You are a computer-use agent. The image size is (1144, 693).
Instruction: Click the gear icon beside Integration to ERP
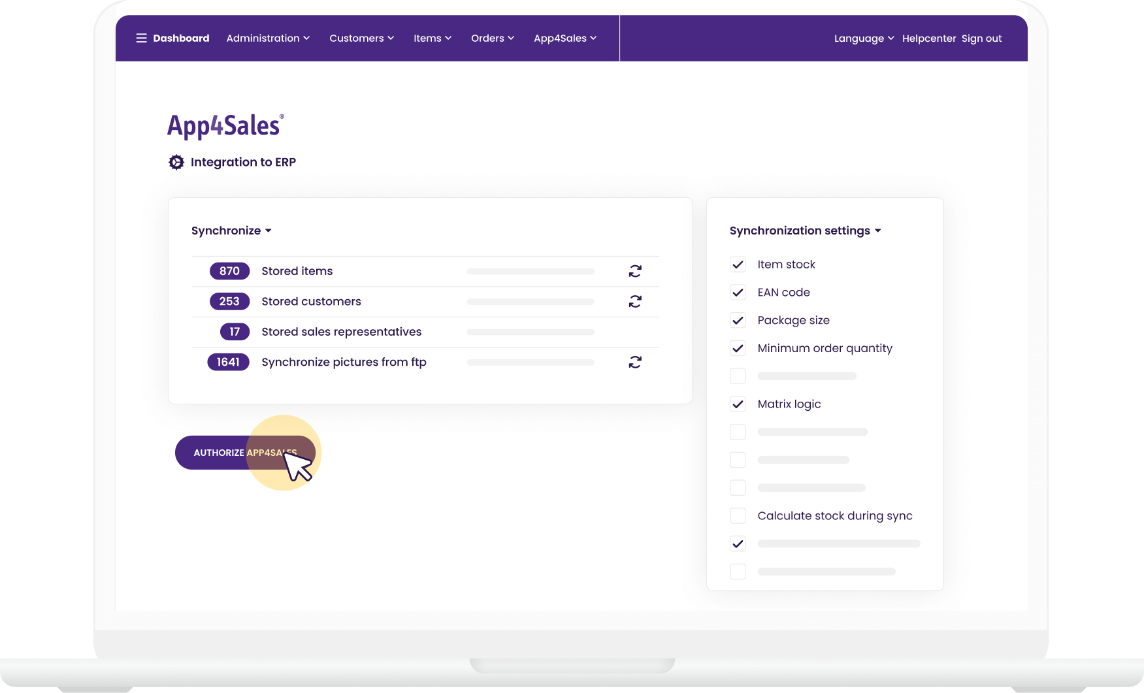pos(176,162)
